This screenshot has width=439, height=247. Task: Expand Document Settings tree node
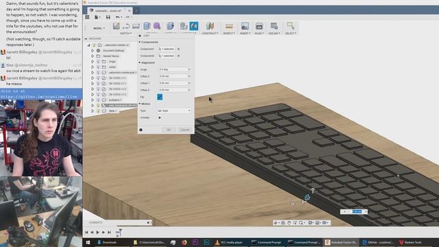(x=93, y=51)
